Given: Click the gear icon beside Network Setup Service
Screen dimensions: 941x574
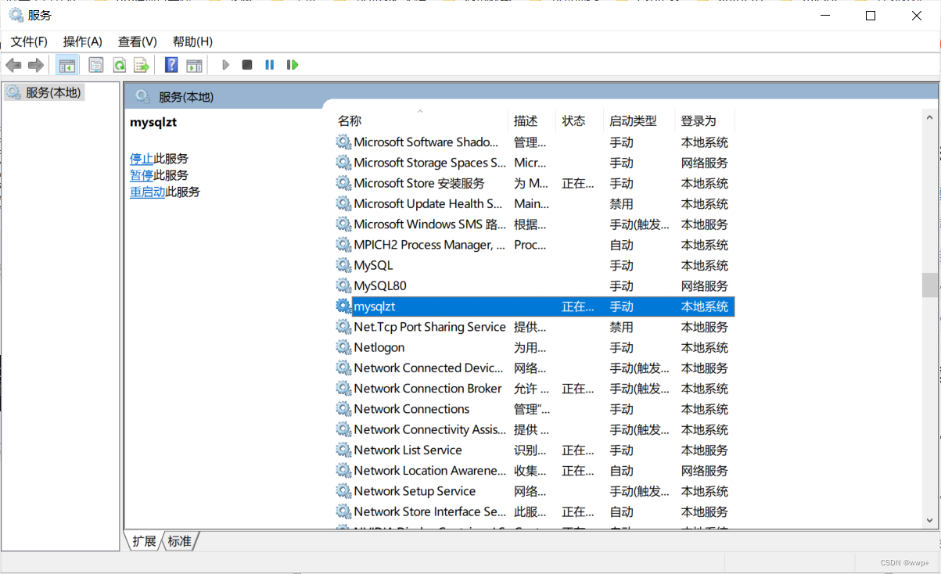Looking at the screenshot, I should click(x=343, y=490).
